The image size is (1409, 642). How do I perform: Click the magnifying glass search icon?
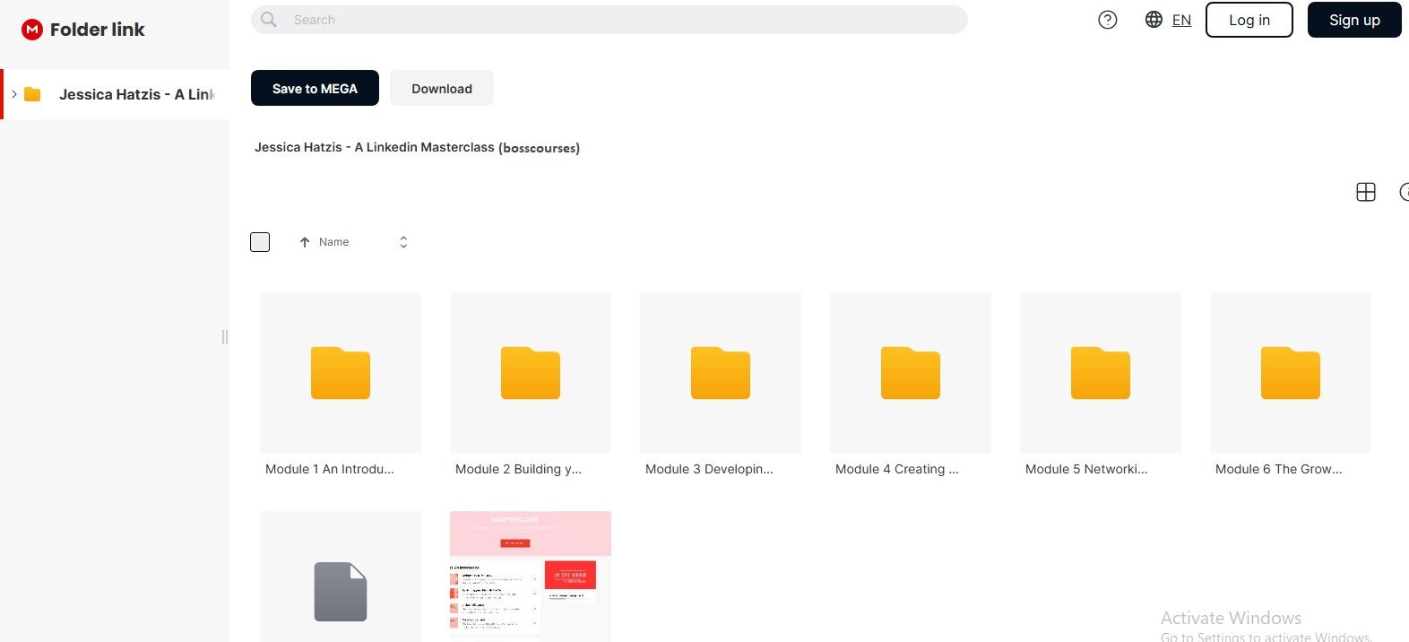pyautogui.click(x=269, y=20)
